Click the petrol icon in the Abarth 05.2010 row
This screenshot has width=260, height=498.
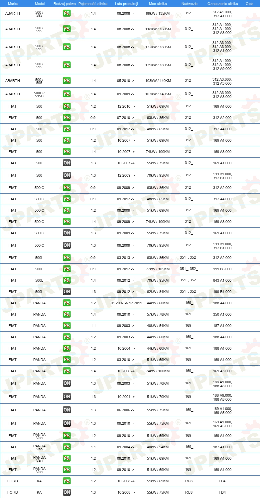tap(67, 81)
